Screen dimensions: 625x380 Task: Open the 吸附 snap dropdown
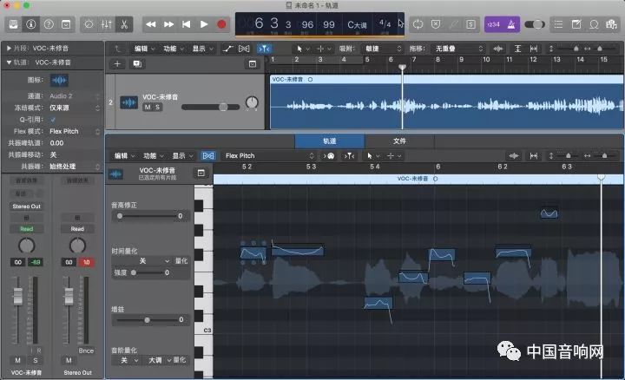pos(382,49)
